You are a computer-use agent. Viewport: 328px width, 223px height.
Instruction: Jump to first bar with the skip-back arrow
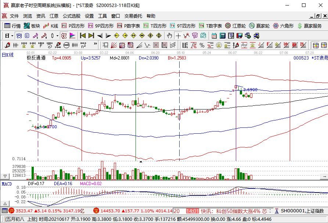[x=83, y=36]
